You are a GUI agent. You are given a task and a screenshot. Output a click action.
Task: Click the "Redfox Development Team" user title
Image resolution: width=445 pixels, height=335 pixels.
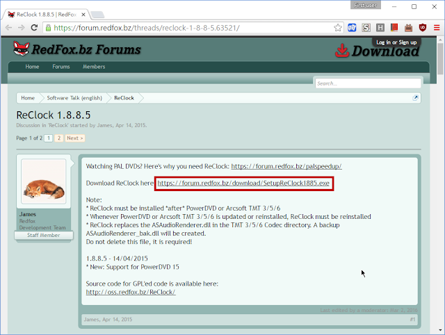pyautogui.click(x=42, y=224)
